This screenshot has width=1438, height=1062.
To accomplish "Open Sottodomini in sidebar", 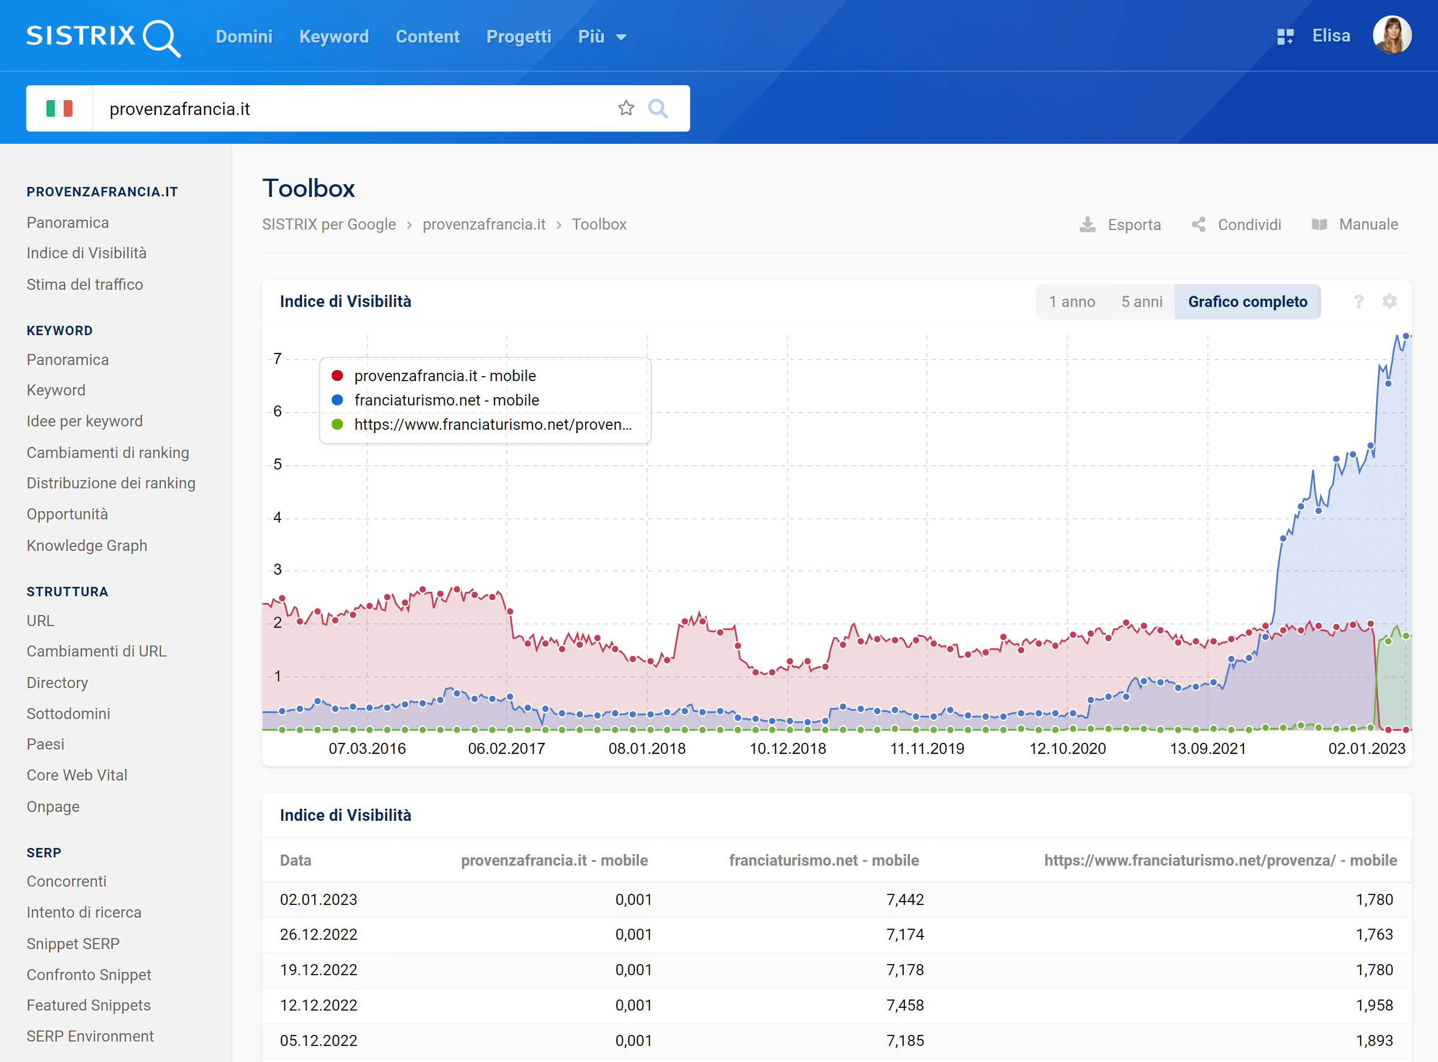I will click(x=68, y=714).
